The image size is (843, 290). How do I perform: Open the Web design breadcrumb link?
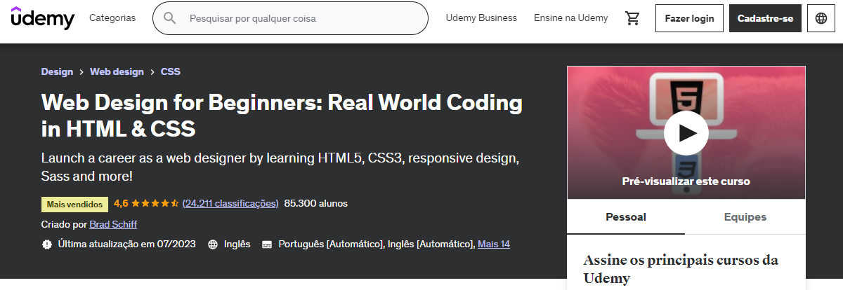point(117,71)
